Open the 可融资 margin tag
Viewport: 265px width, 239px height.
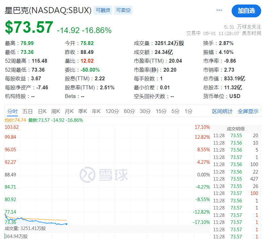(103, 10)
